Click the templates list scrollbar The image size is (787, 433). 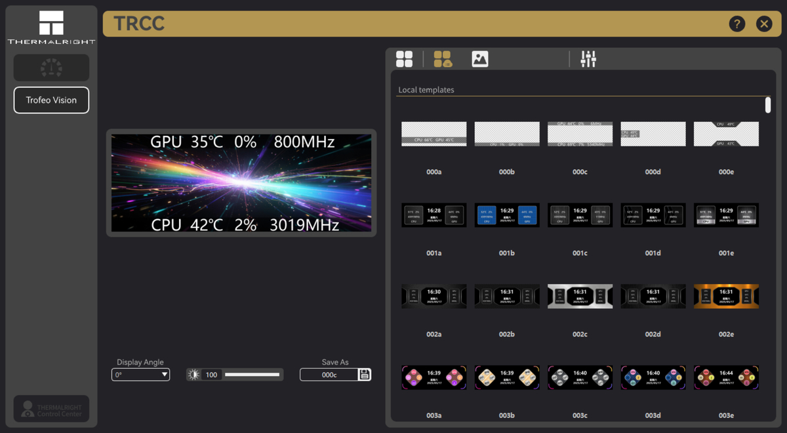768,105
